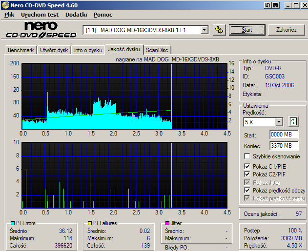Click PI Errors Maksimum value 114
Image resolution: width=308 pixels, height=251 pixels.
[68, 238]
